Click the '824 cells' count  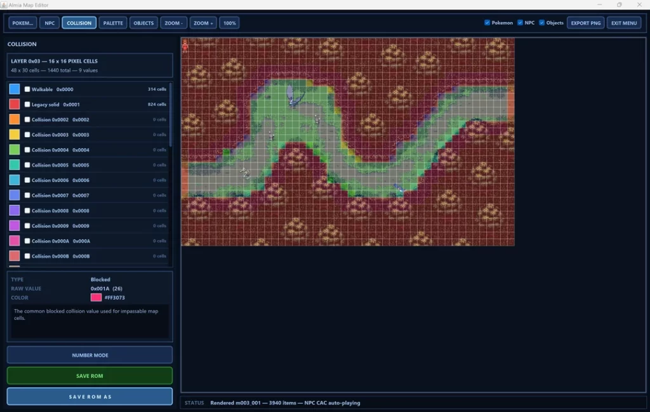pyautogui.click(x=157, y=105)
